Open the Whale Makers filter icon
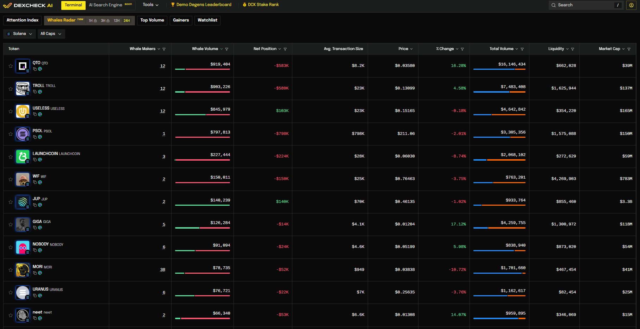This screenshot has width=640, height=329. pos(164,49)
